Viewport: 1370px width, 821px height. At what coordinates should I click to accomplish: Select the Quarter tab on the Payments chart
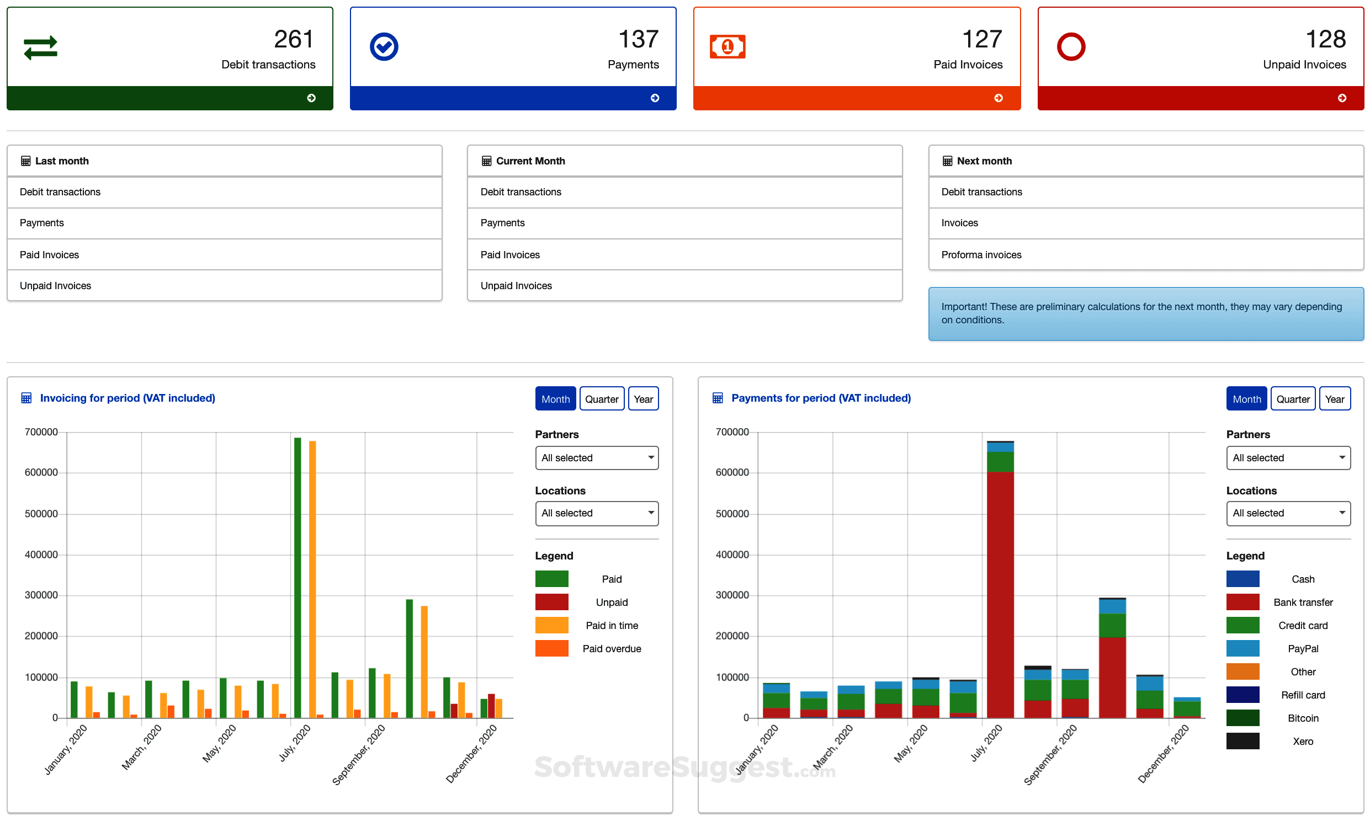tap(1293, 398)
